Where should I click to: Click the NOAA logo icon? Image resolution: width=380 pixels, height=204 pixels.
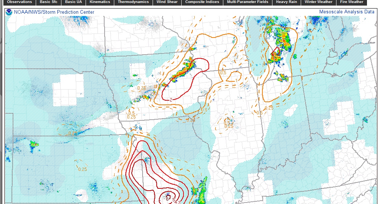click(9, 12)
